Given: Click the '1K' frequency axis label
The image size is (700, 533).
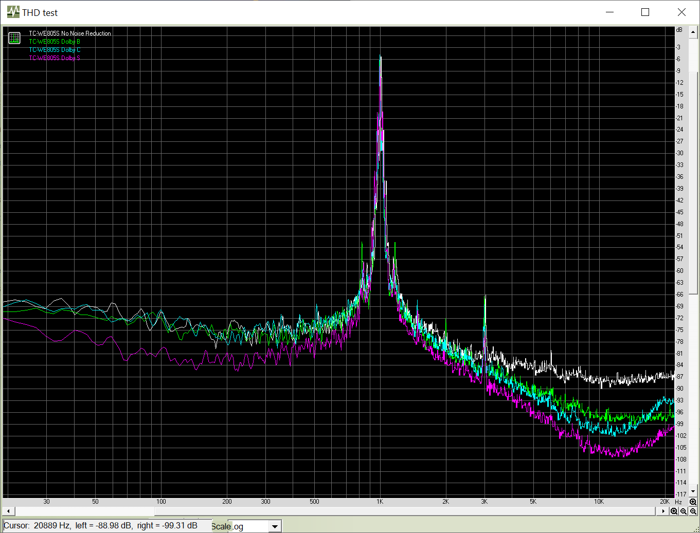Looking at the screenshot, I should pyautogui.click(x=380, y=502).
